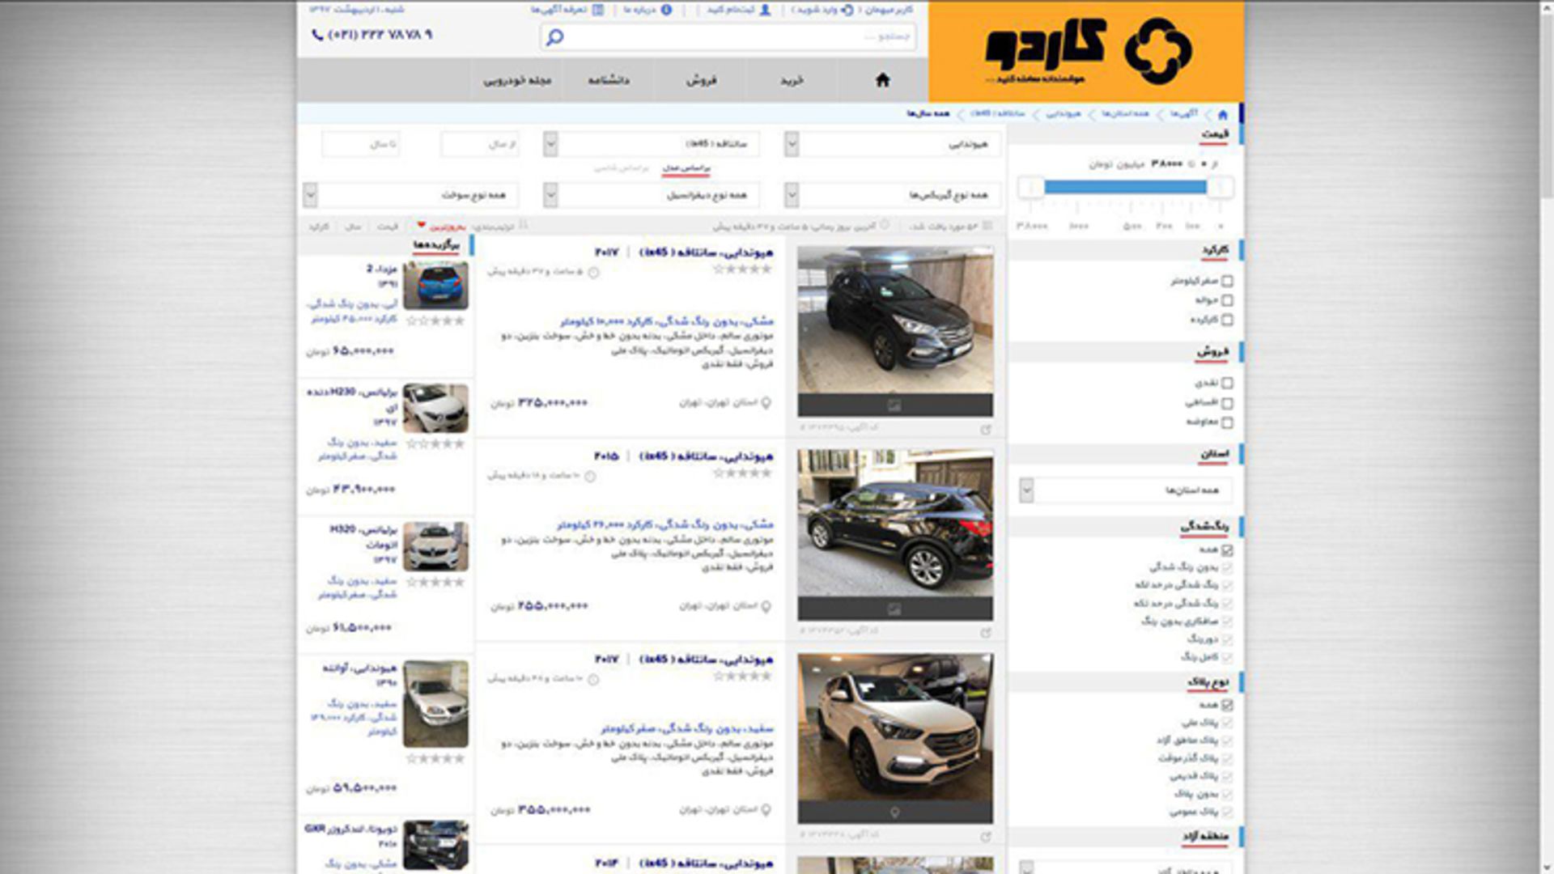Click the breadcrumb home icon

1222,114
